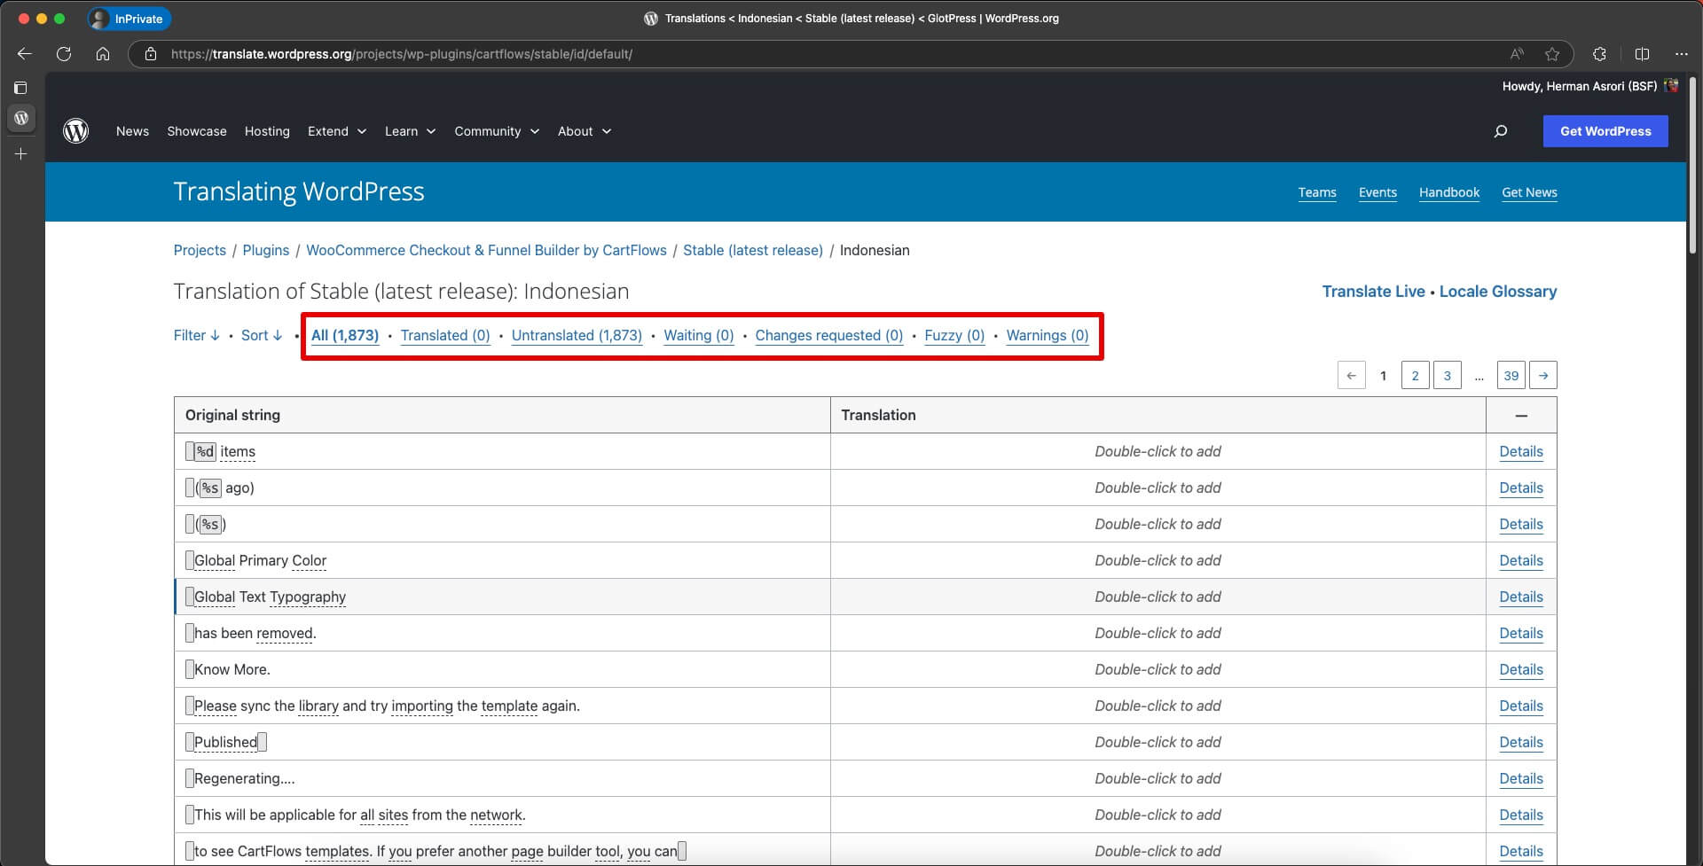Image resolution: width=1703 pixels, height=866 pixels.
Task: Go to browser home icon
Action: (x=103, y=54)
